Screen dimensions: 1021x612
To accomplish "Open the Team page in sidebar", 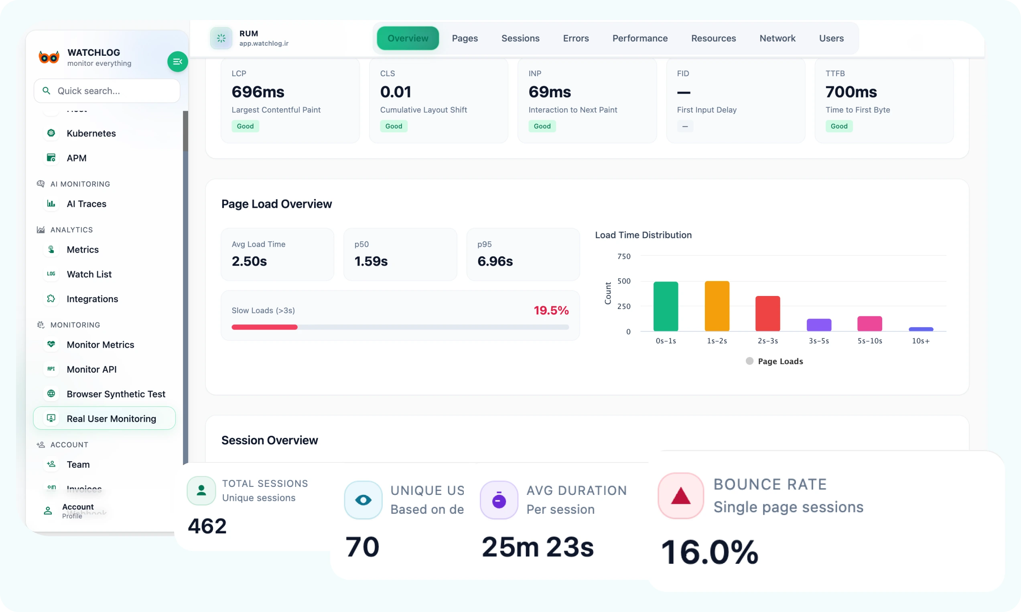I will coord(78,464).
